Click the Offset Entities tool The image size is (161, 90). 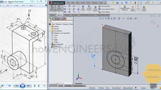pyautogui.click(x=95, y=9)
